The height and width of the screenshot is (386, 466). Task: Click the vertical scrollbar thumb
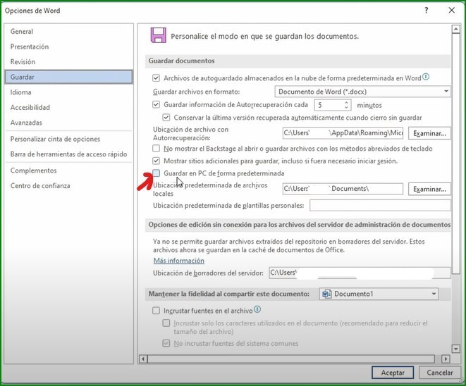click(455, 154)
